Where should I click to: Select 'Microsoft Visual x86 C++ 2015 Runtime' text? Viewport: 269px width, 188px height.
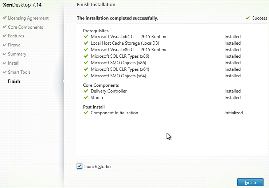coord(129,49)
